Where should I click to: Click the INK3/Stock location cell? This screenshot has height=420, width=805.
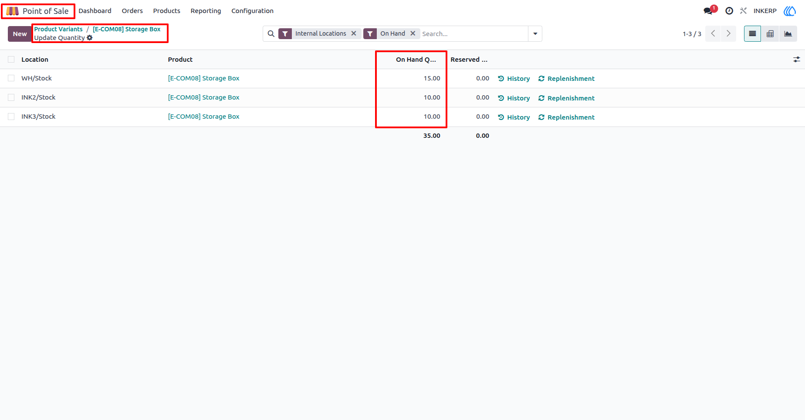38,117
